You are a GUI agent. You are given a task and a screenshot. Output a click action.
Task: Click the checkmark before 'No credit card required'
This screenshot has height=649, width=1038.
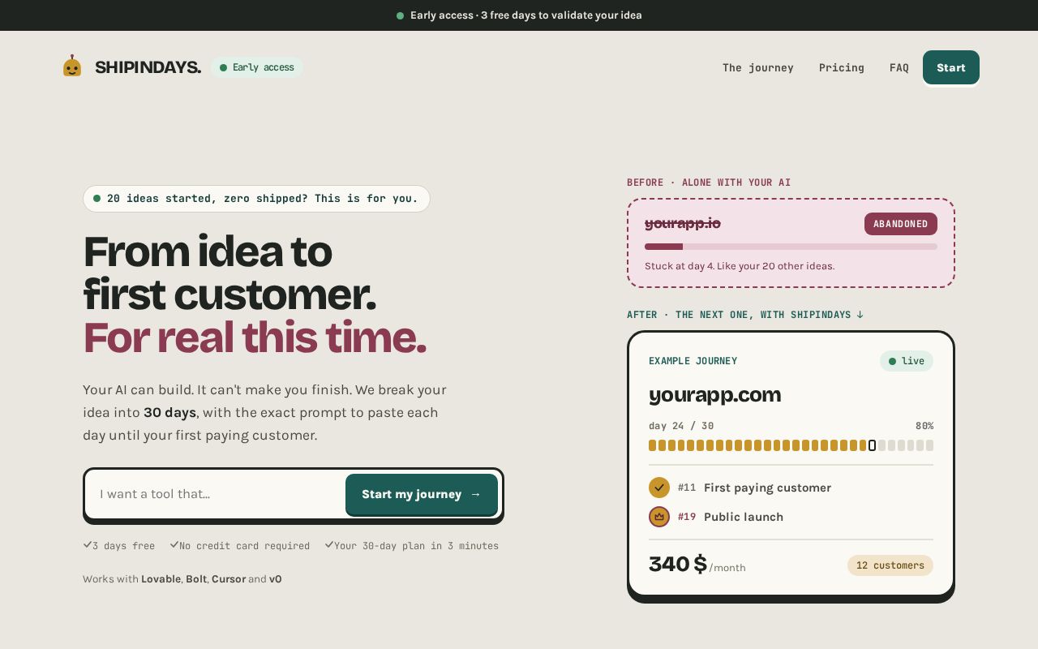pyautogui.click(x=174, y=545)
